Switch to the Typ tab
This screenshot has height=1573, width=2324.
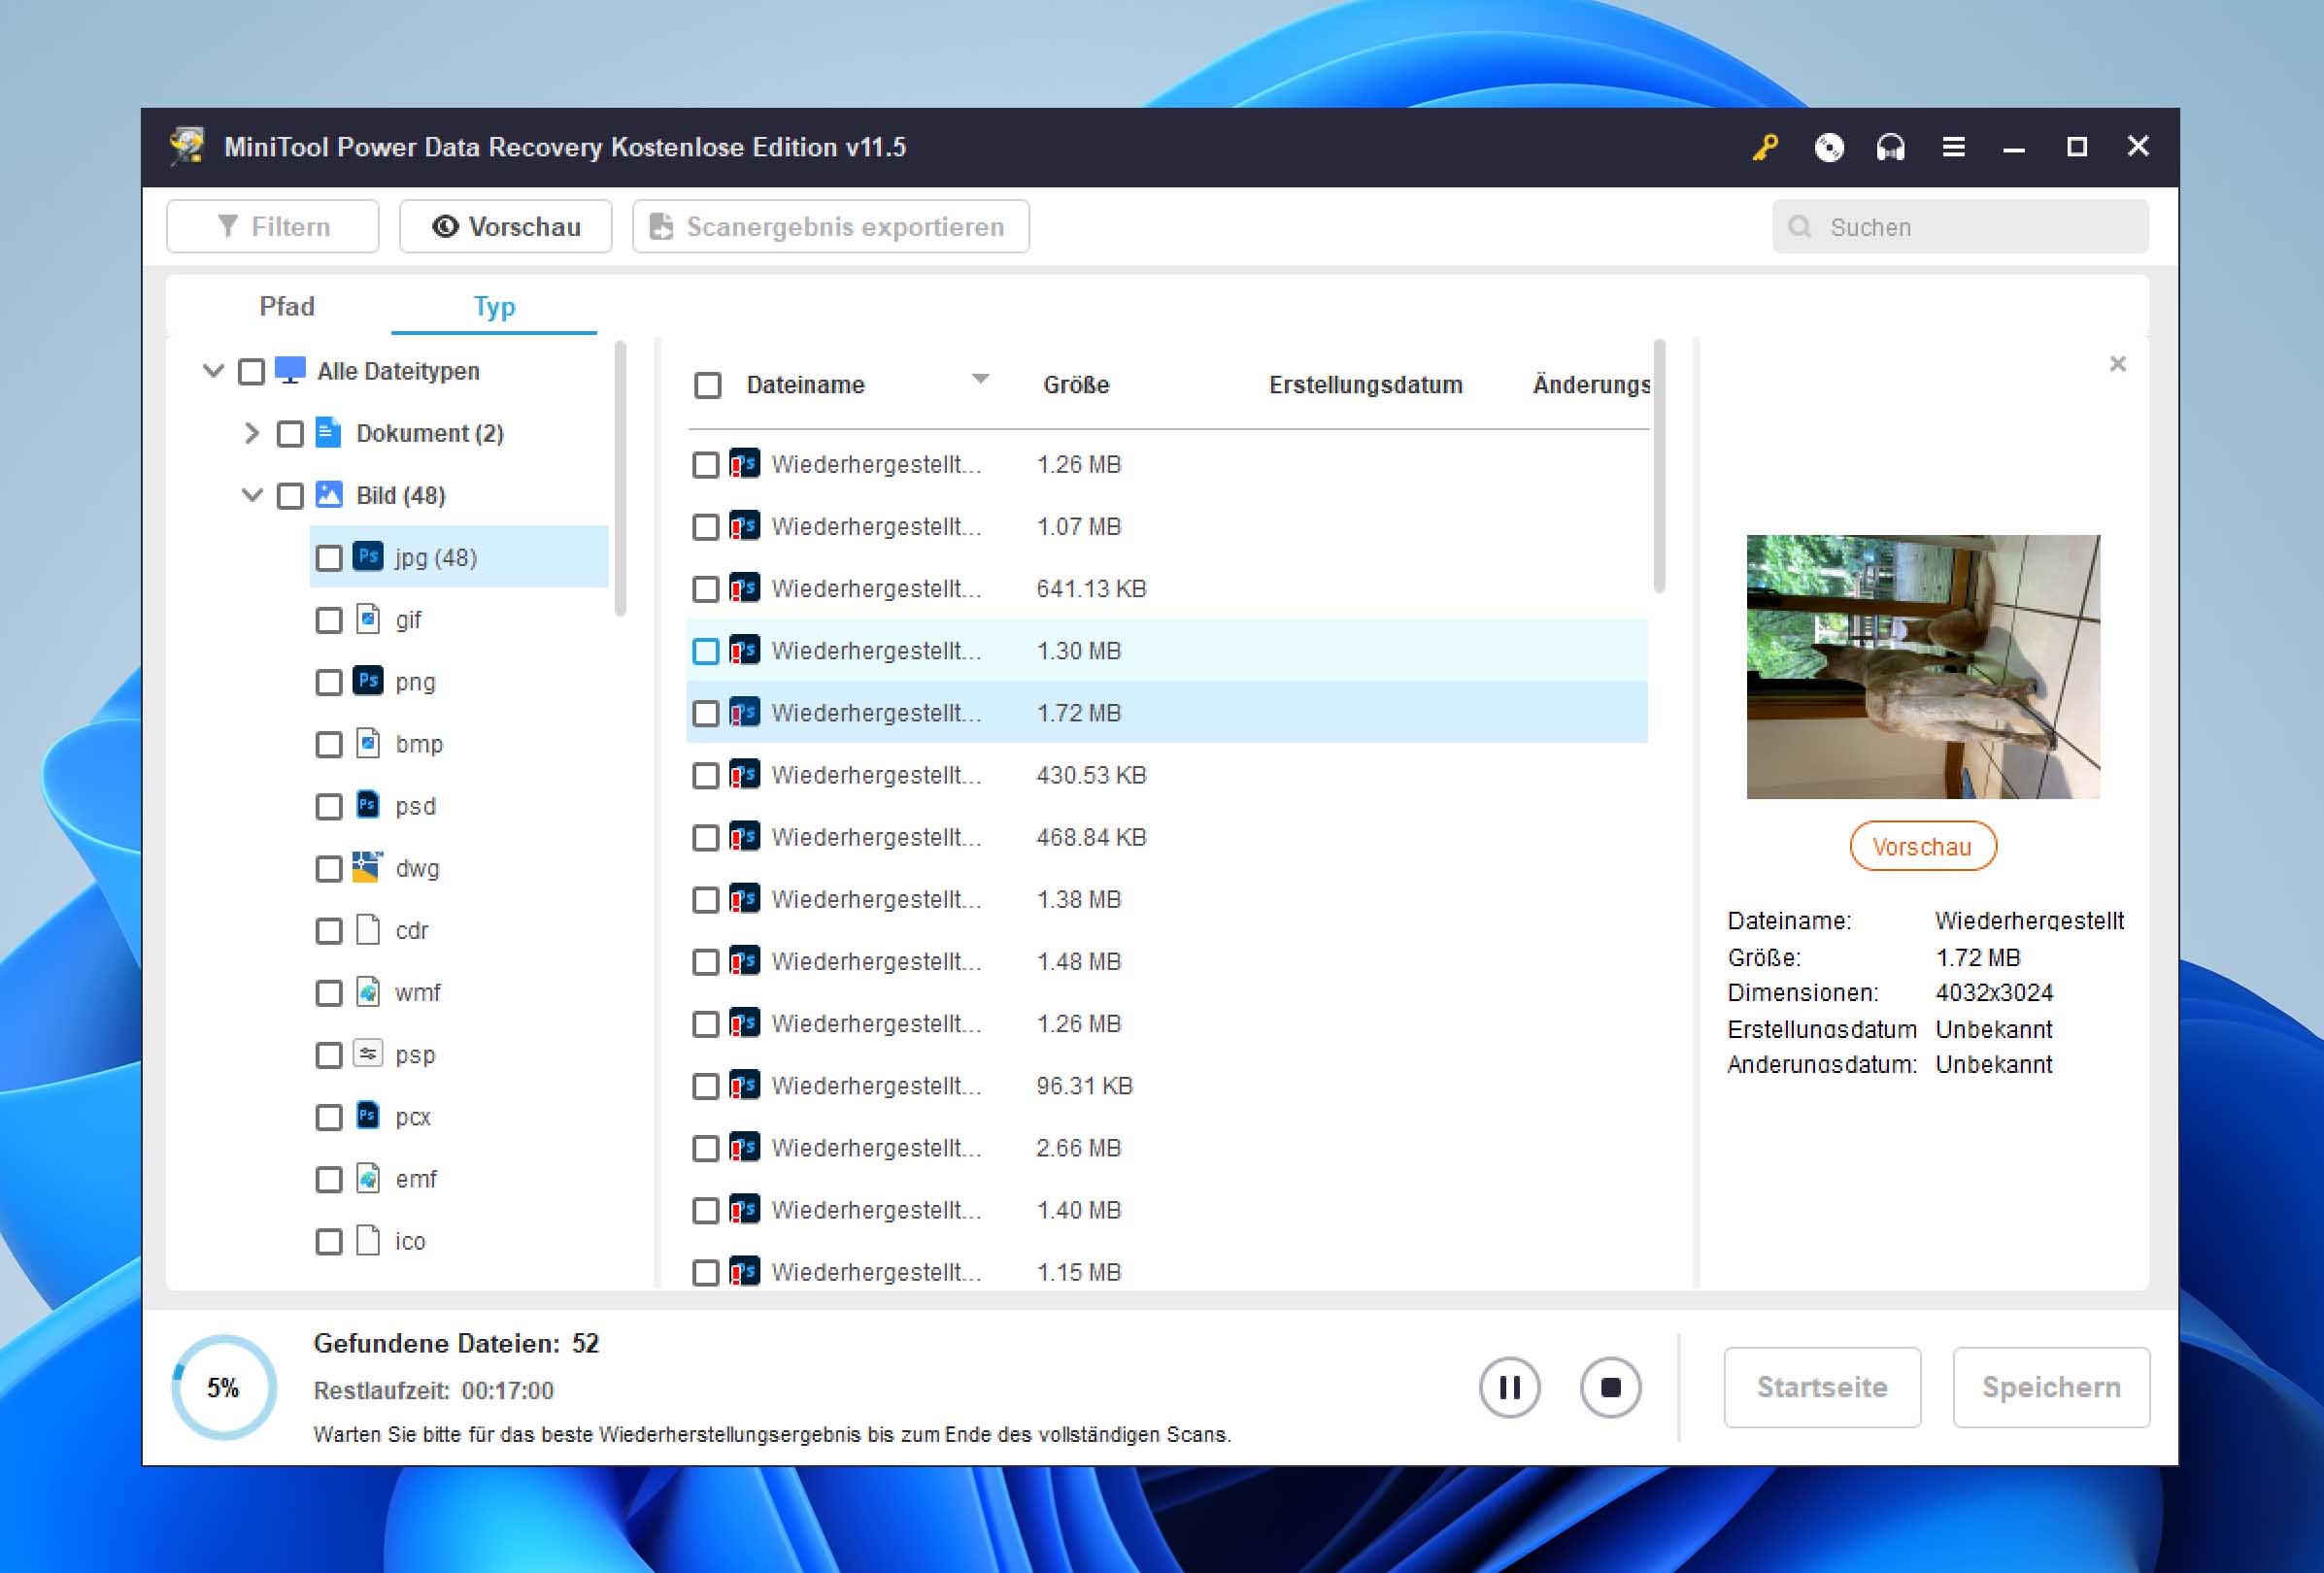tap(494, 306)
